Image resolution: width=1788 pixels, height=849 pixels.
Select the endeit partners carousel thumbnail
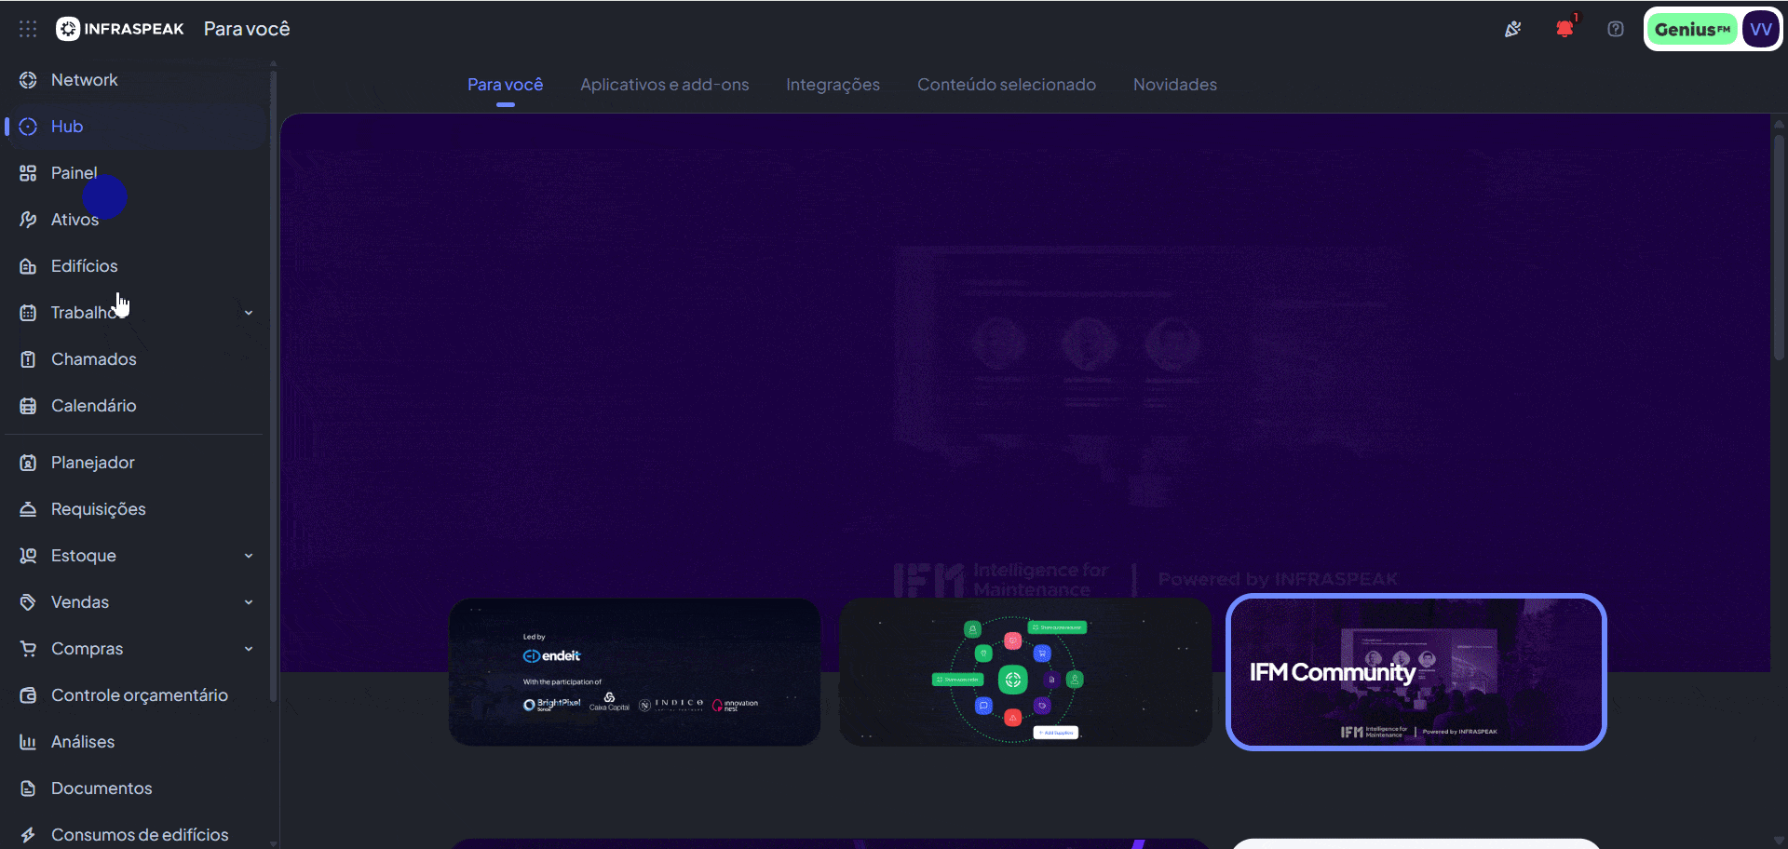[x=634, y=672]
